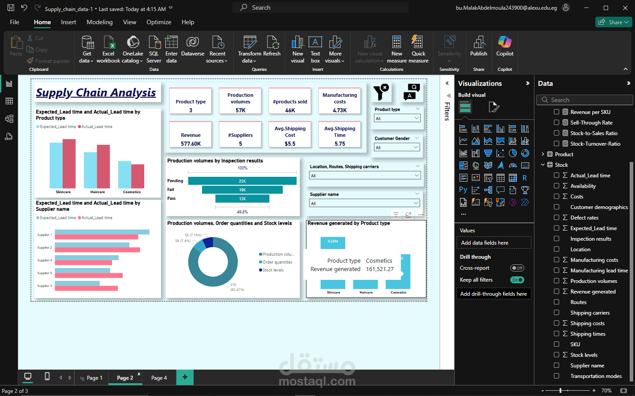Check the Defect rates field
Screen dimensions: 635x396
pos(557,218)
